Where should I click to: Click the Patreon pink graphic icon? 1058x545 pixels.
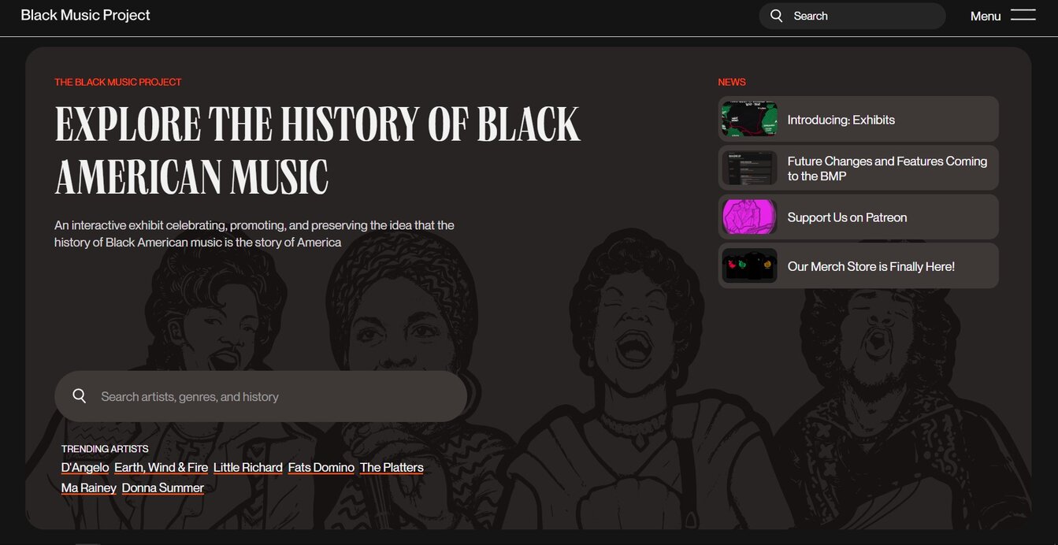click(748, 217)
